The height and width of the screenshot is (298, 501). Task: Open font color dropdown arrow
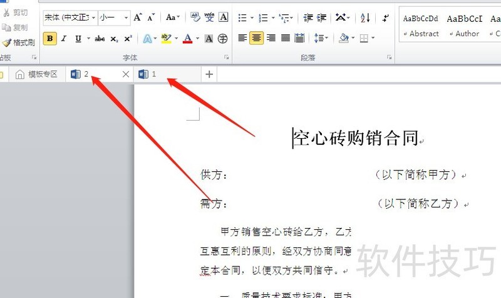(x=197, y=39)
